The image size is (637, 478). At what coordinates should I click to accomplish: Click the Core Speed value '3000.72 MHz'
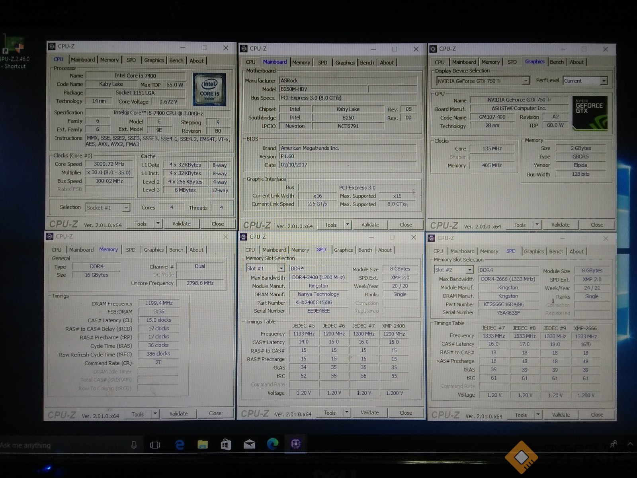(109, 164)
